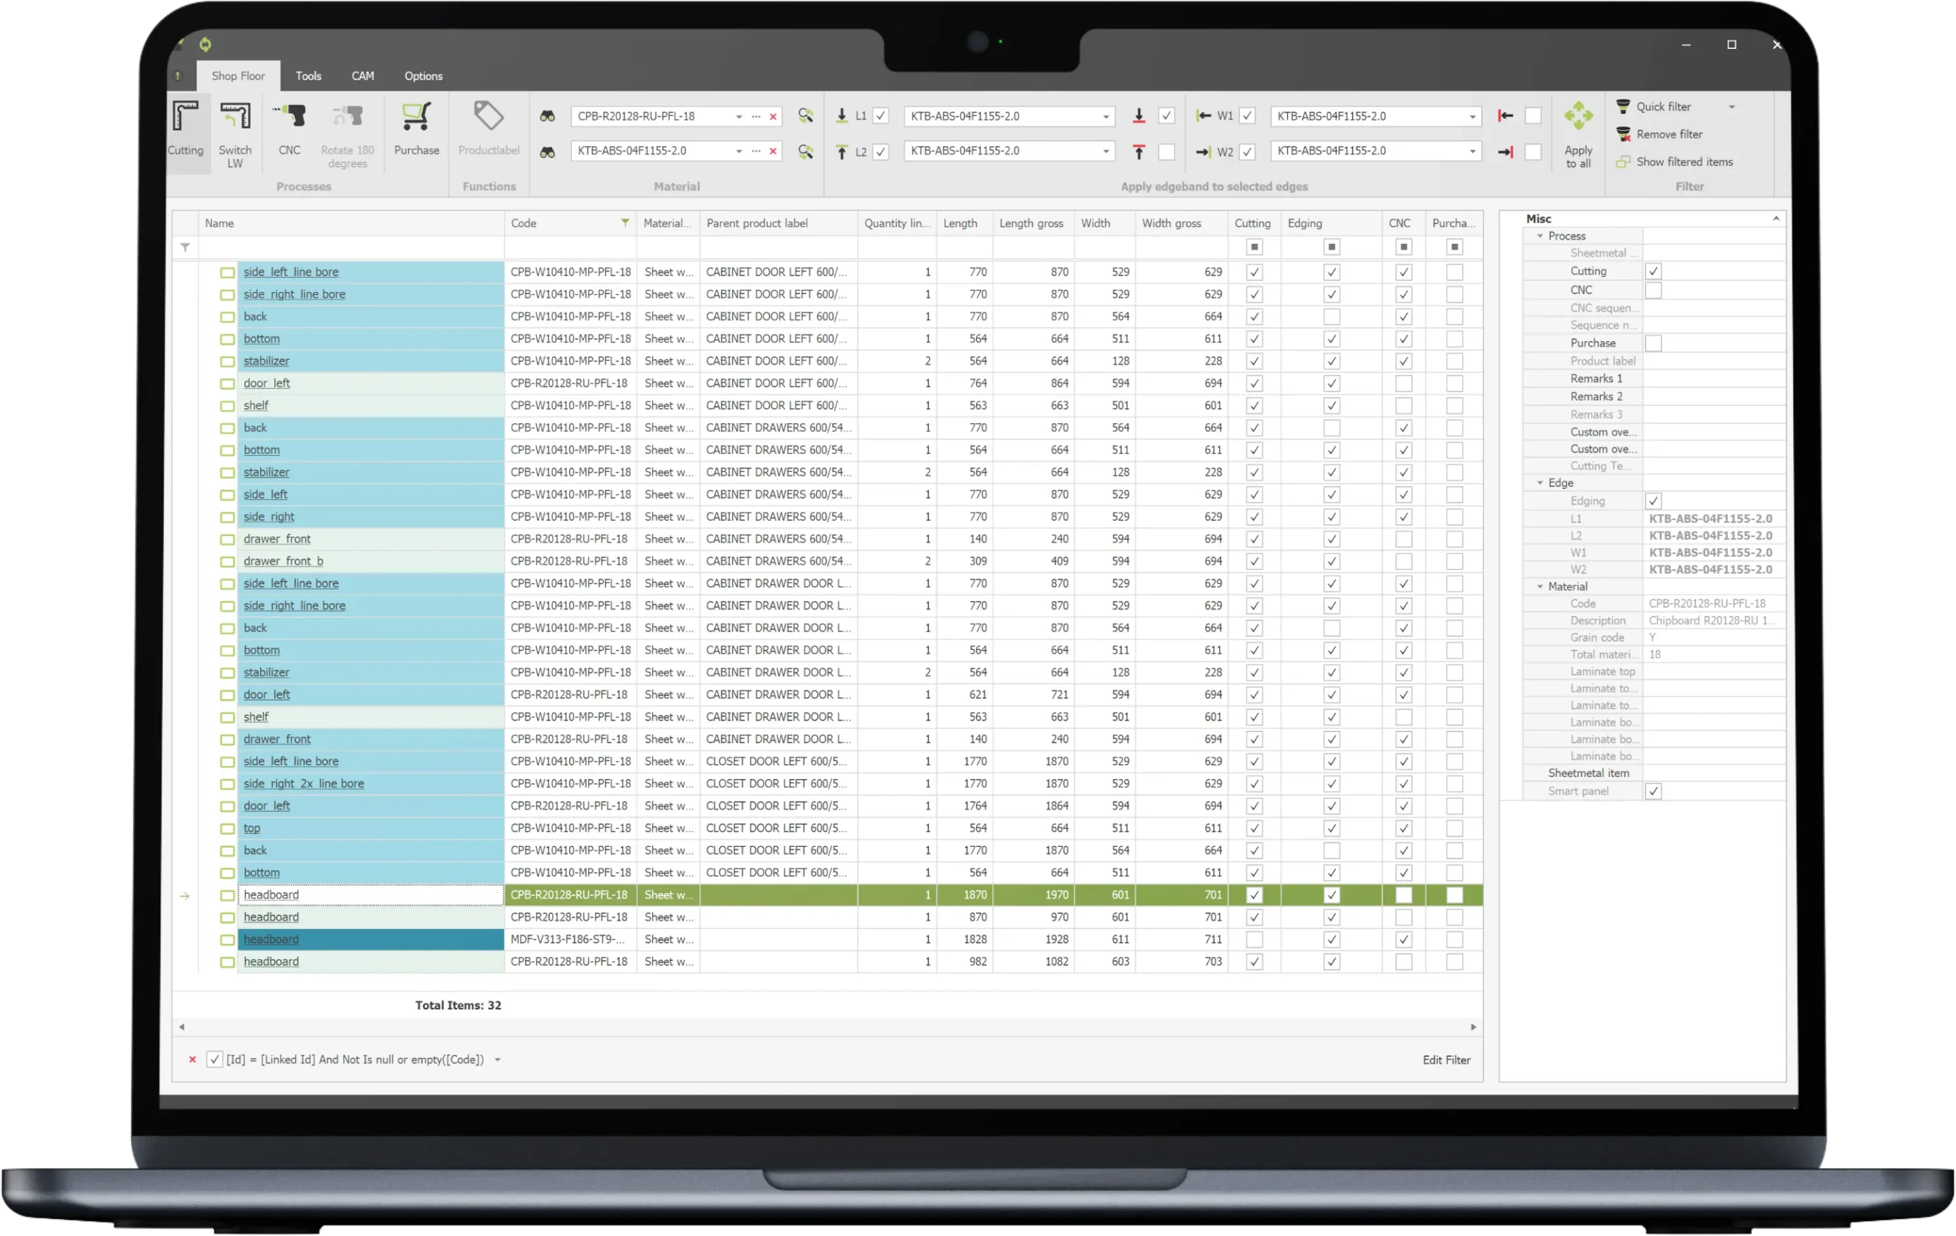Expand the Quick filter dropdown arrow

pyautogui.click(x=1731, y=107)
